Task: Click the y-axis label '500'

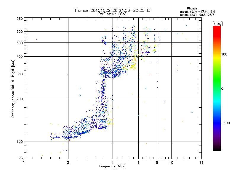Action: point(20,43)
